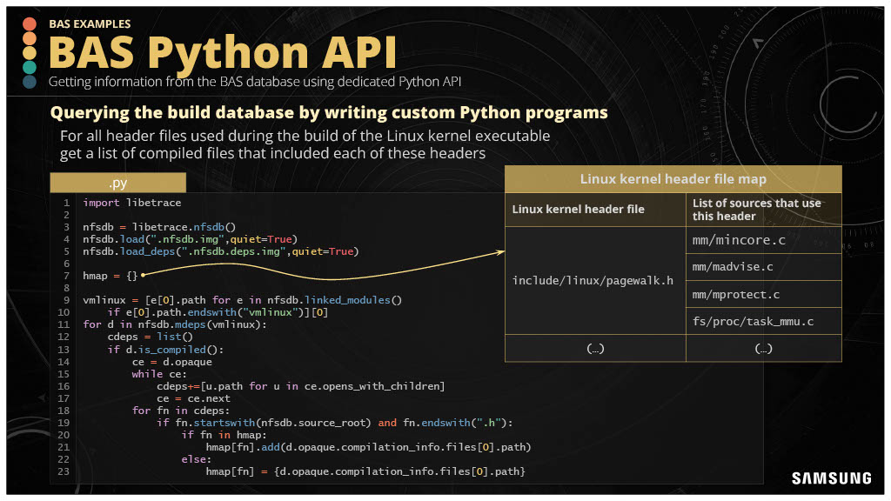Screen dimensions: 891x501
Task: Click the 'cdeps+=[u.path for u' line
Action: pyautogui.click(x=300, y=386)
